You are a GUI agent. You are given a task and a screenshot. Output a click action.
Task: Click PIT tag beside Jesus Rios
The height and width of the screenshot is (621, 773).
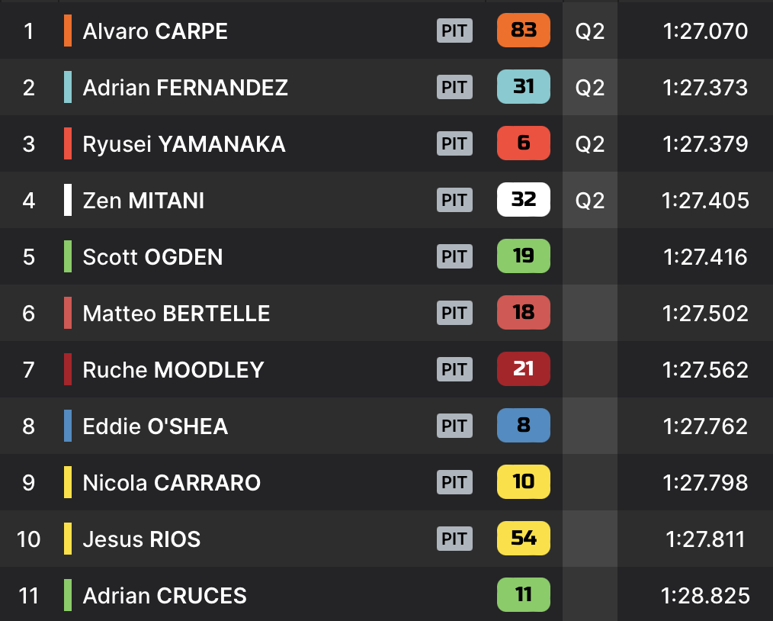tap(454, 539)
